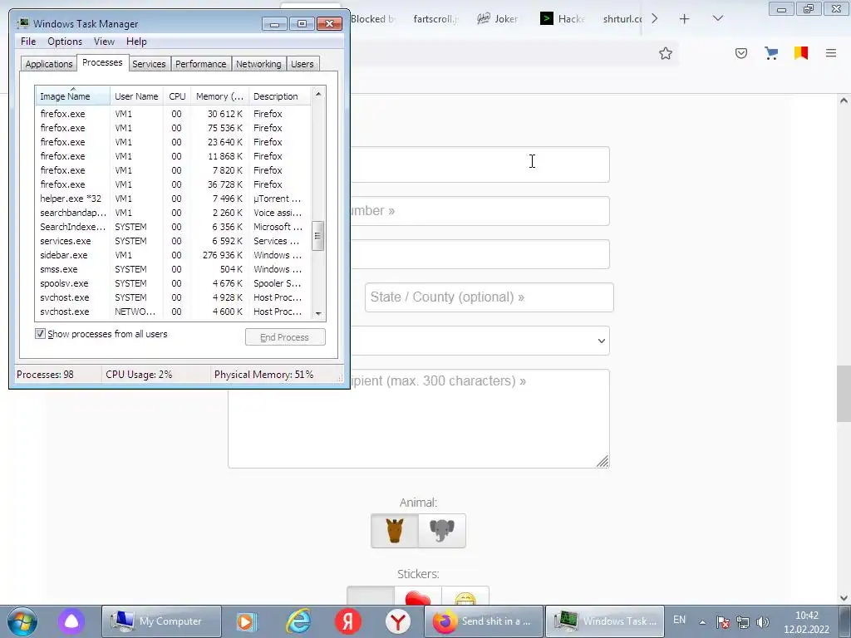Switch to Firefox 'Send shit in a' taskbar button
Image resolution: width=851 pixels, height=638 pixels.
(x=484, y=621)
